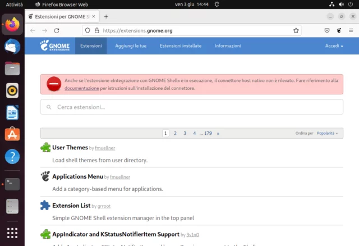The image size is (359, 246).
Task: Open Firefox hamburger application menu
Action: (351, 30)
